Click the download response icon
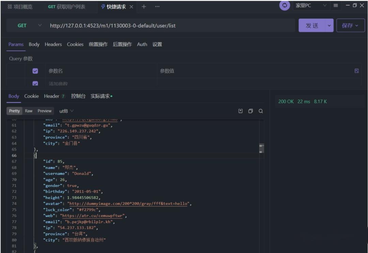 point(240,111)
